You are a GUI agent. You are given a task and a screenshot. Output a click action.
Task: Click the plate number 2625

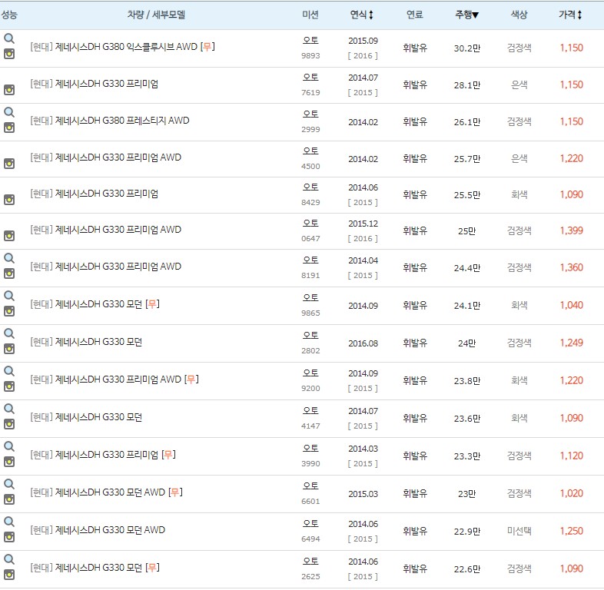click(310, 576)
